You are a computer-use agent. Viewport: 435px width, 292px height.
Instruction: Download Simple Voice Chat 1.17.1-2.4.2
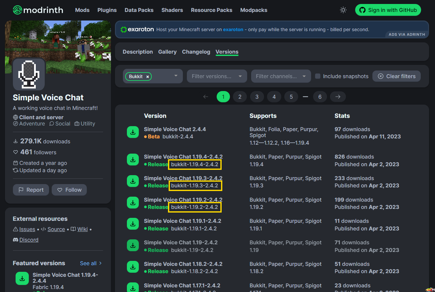[x=133, y=288]
